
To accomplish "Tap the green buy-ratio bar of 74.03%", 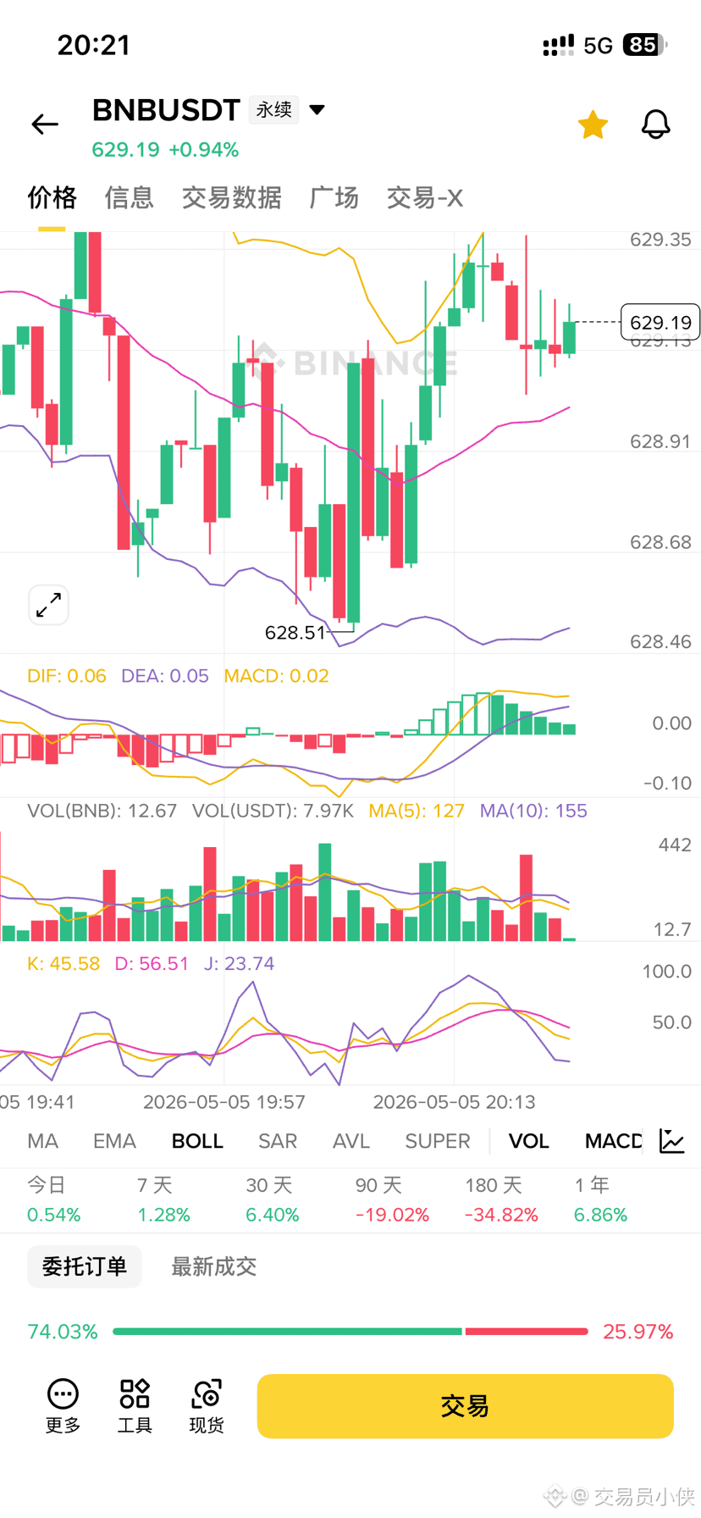I will (x=287, y=1332).
